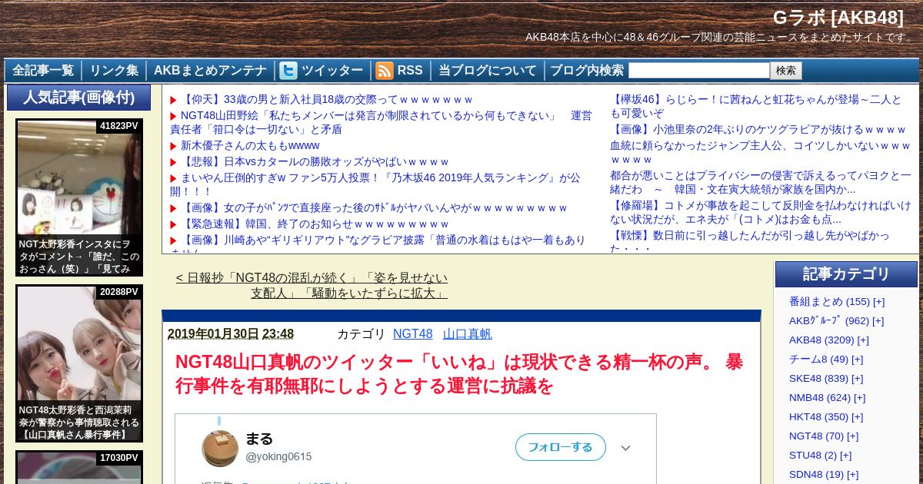
Task: Open the 20288PV popular article thumbnail
Action: [x=79, y=363]
